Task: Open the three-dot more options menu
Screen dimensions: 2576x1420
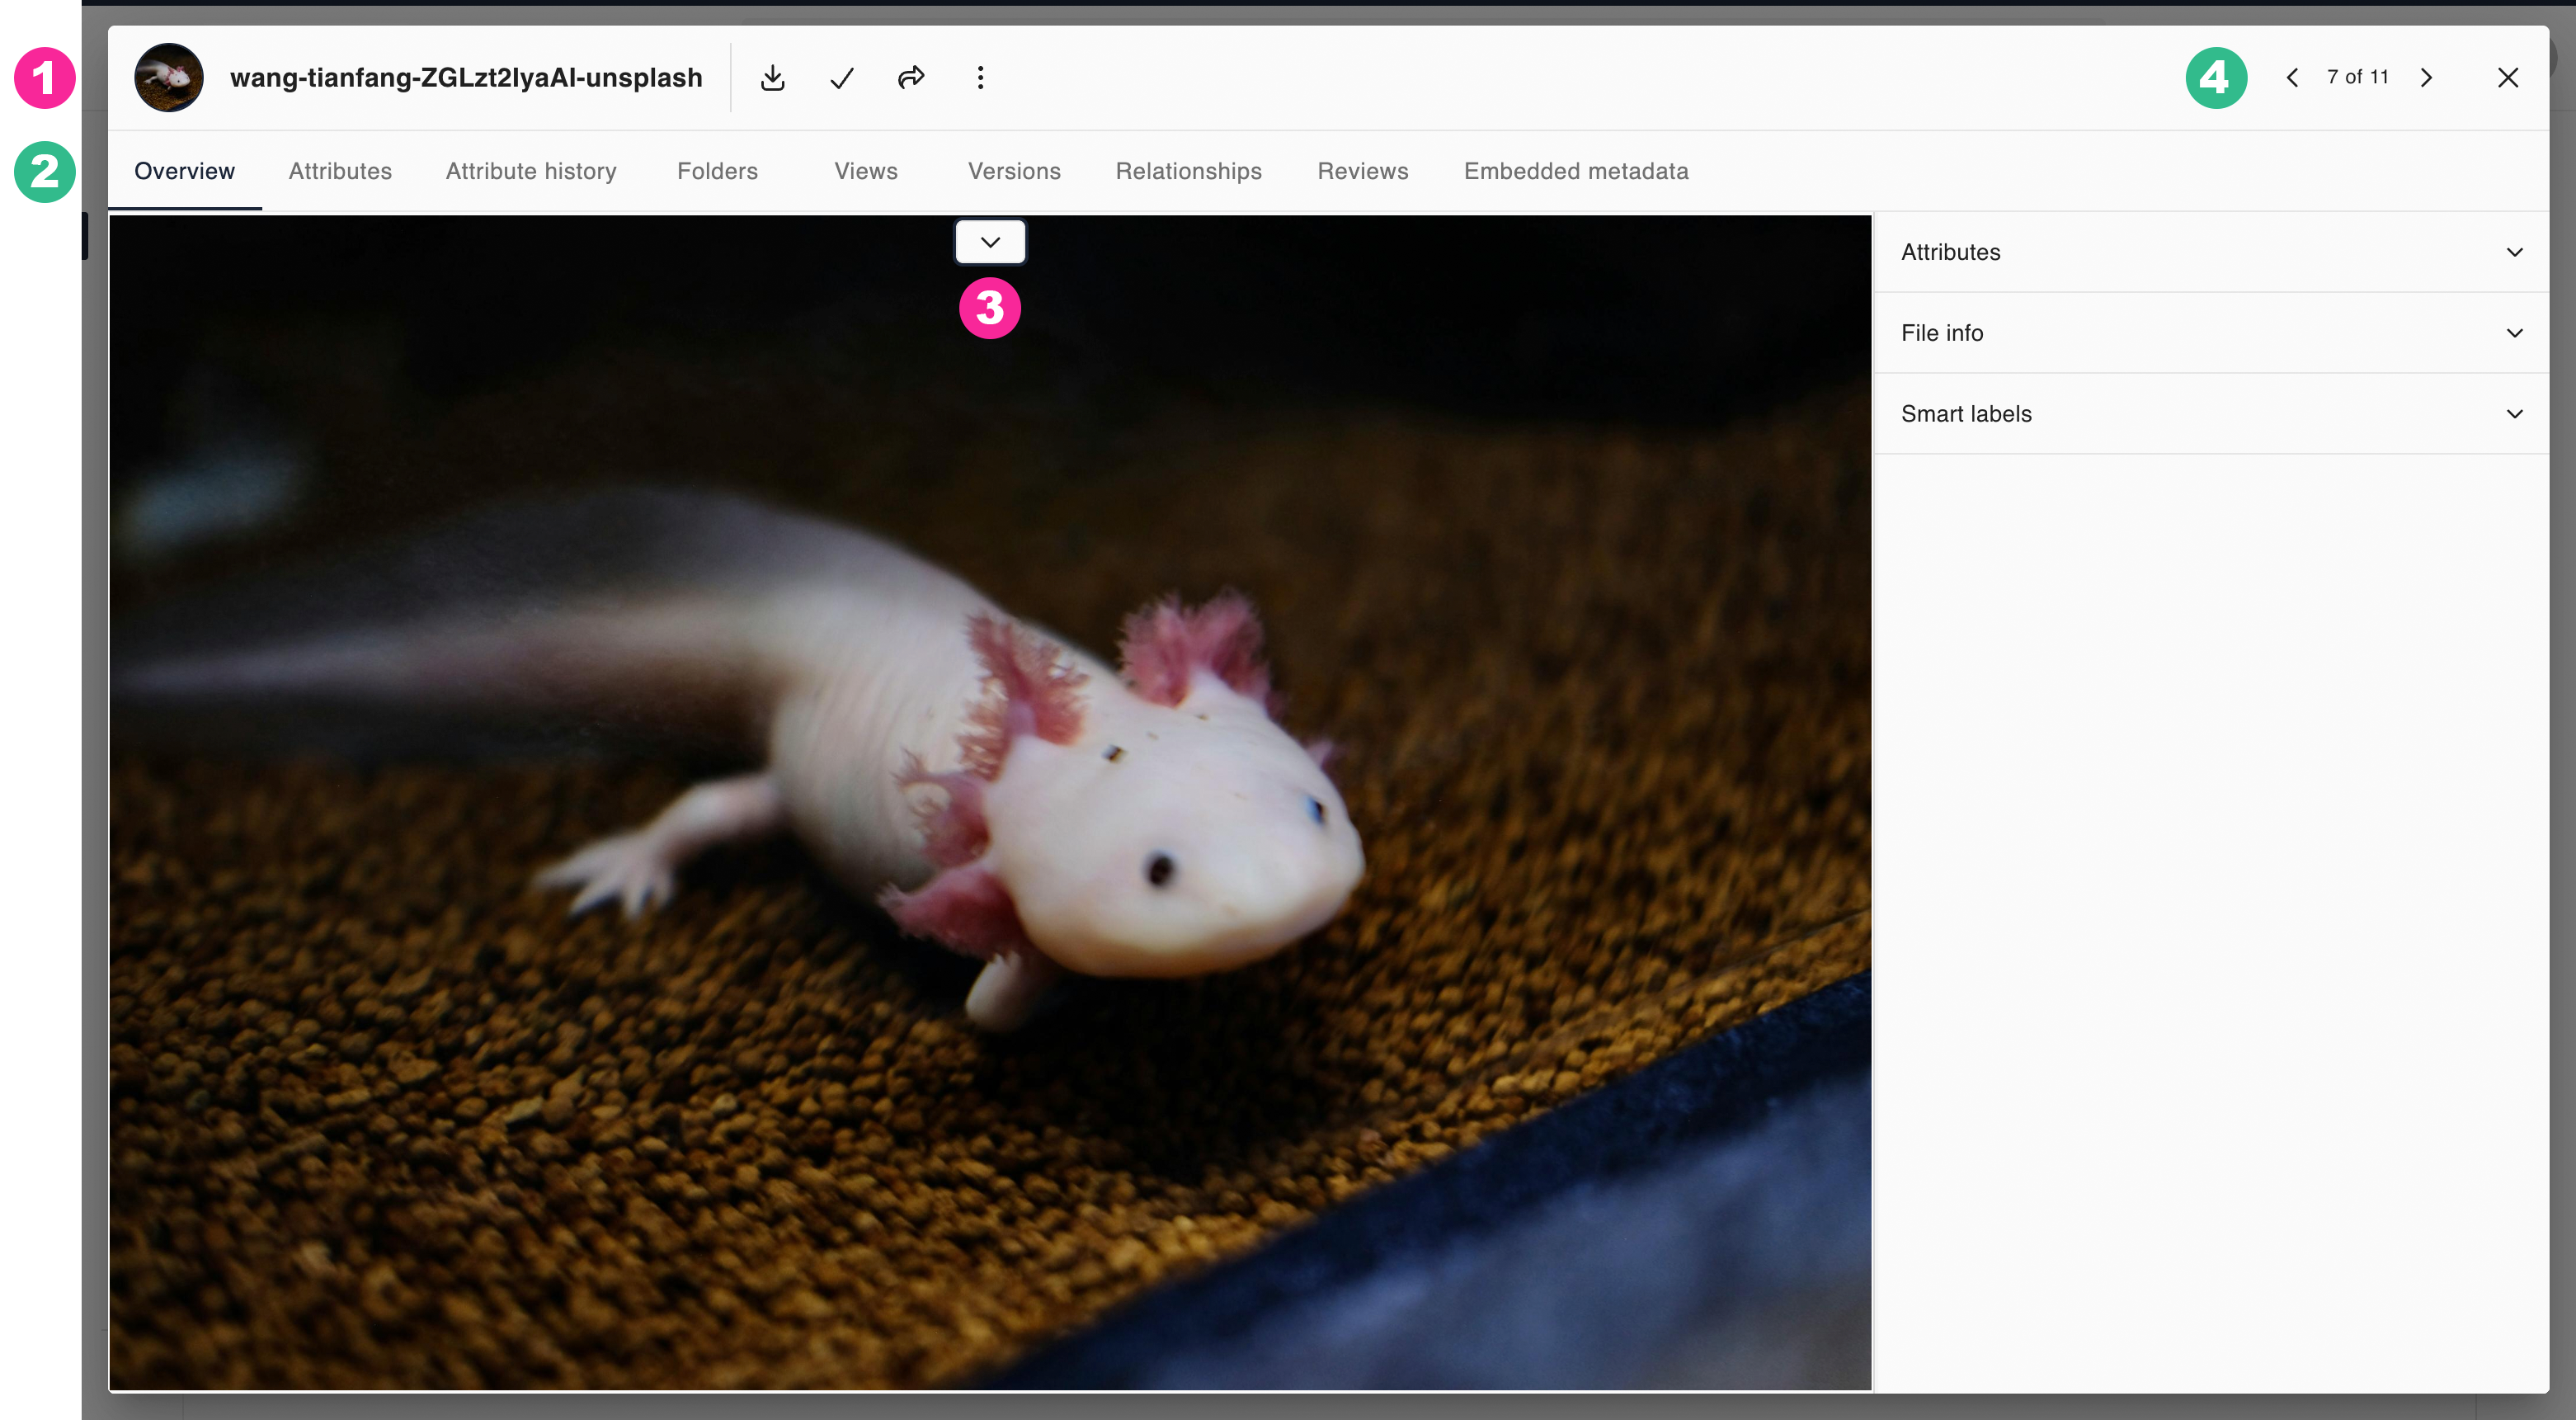Action: pyautogui.click(x=980, y=78)
